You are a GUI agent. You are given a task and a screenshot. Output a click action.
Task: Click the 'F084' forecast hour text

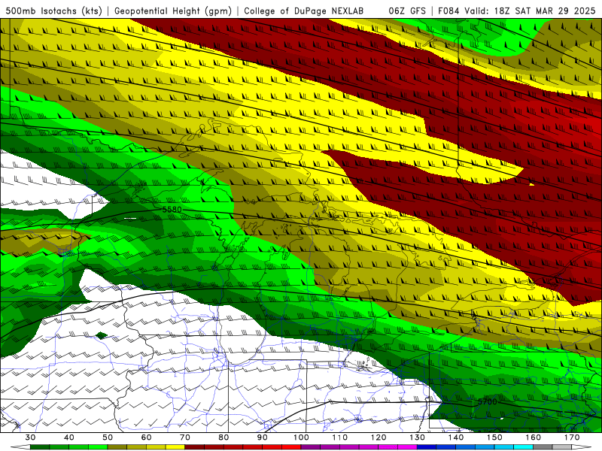[448, 11]
